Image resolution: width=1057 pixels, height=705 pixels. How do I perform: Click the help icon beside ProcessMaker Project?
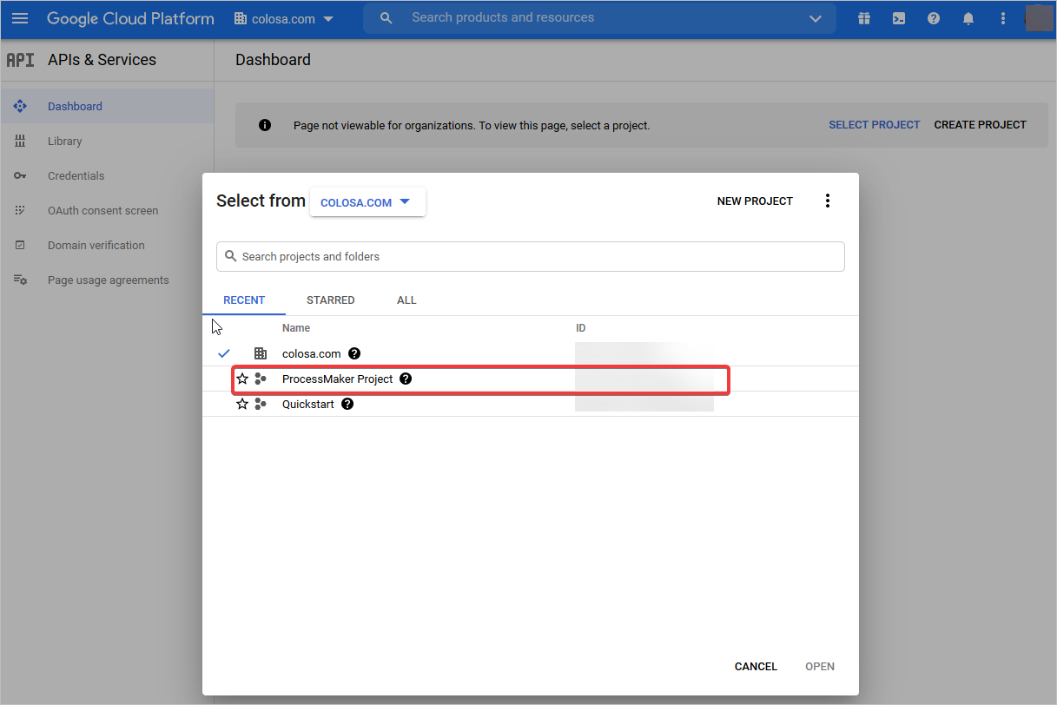[x=406, y=379]
